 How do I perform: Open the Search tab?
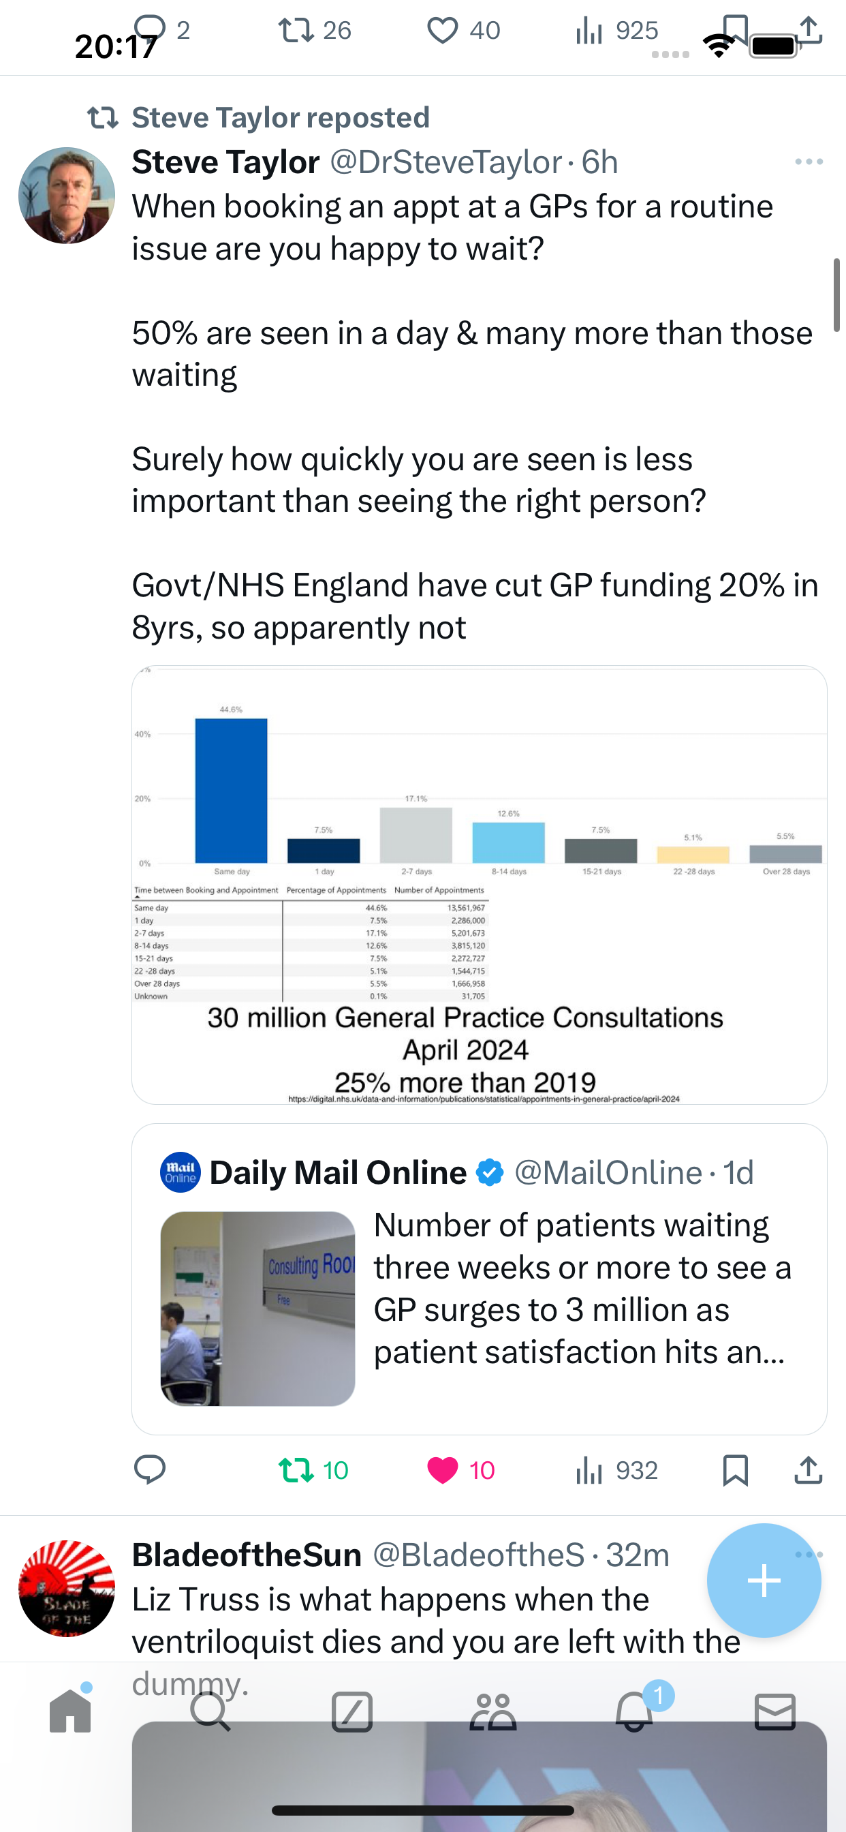tap(211, 1711)
